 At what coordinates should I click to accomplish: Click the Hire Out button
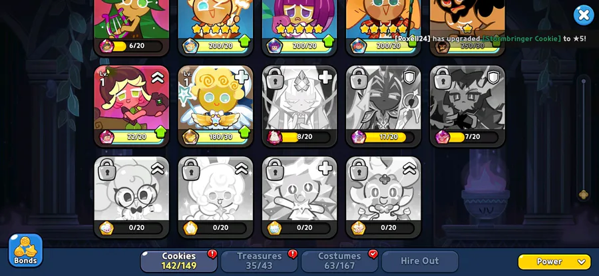click(x=420, y=261)
